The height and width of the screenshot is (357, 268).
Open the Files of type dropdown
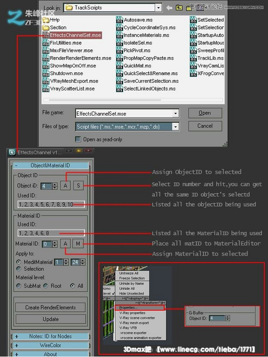[175, 127]
